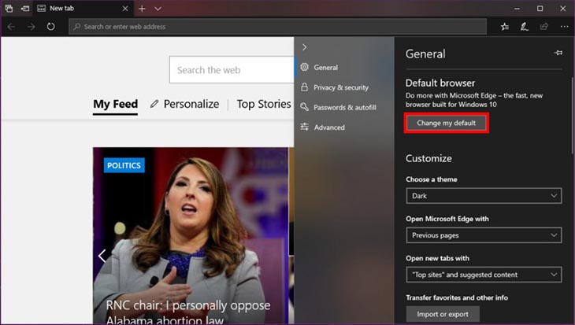This screenshot has height=325, width=575.
Task: Click the browser Back arrow
Action: pos(10,27)
